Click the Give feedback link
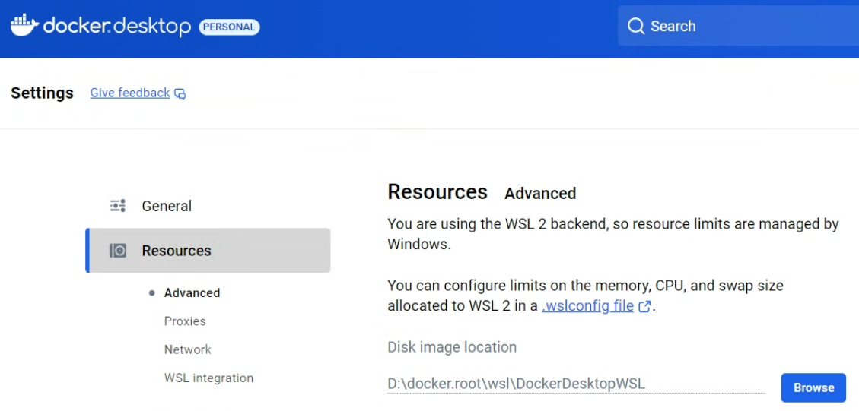The height and width of the screenshot is (411, 859). click(130, 93)
